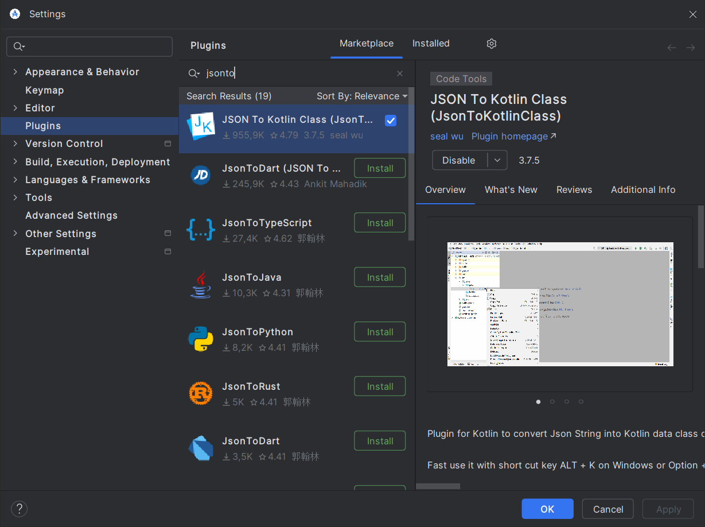Click the JsonToDart JD plugin icon

(201, 176)
